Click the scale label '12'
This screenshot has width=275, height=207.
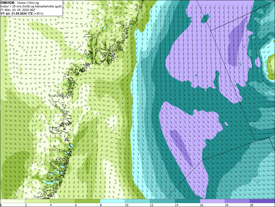(152, 205)
